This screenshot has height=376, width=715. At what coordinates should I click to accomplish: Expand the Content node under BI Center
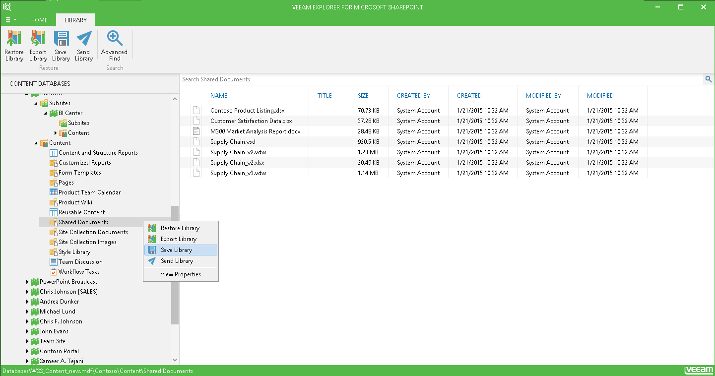tap(56, 133)
